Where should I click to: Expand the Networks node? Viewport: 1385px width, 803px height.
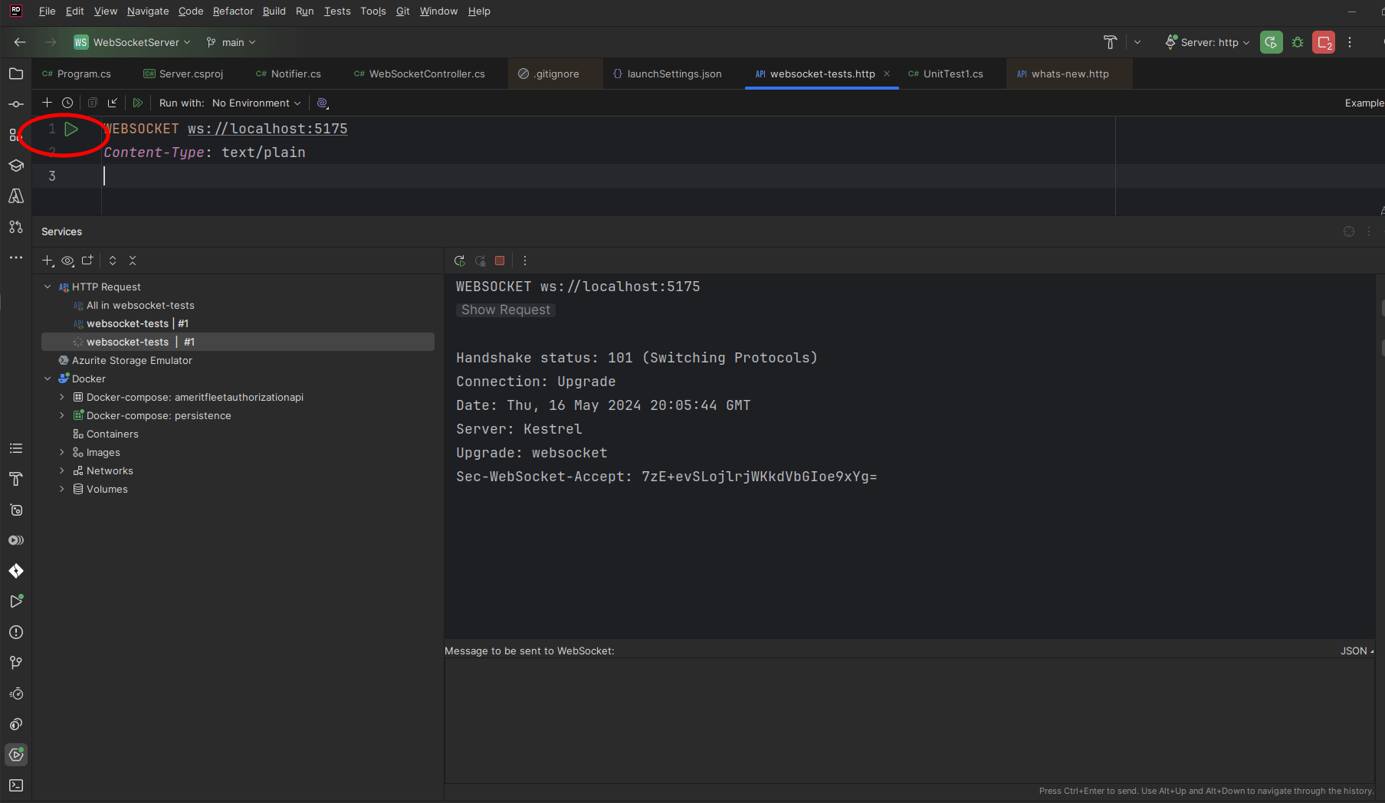pos(62,470)
